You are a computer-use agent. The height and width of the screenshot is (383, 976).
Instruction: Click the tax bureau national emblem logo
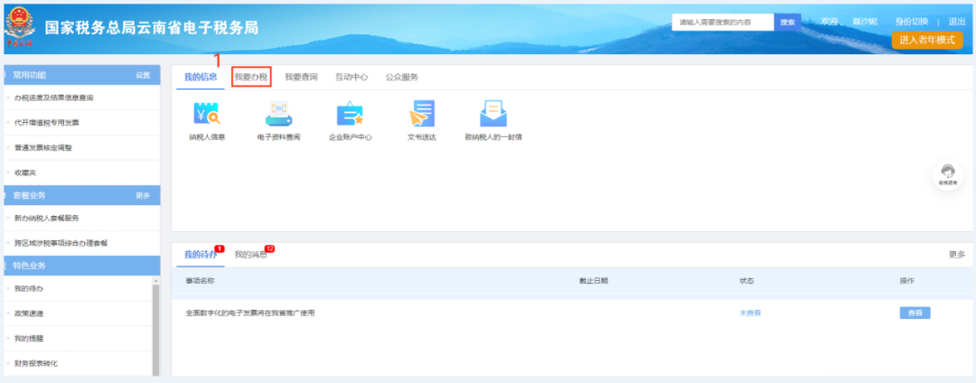tap(20, 27)
